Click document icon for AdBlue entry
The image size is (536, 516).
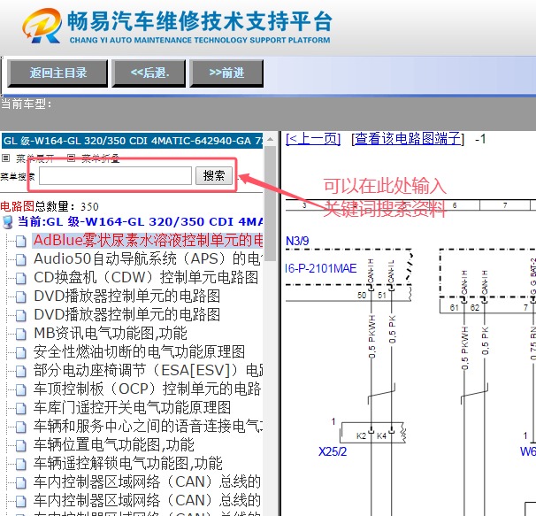click(x=21, y=241)
